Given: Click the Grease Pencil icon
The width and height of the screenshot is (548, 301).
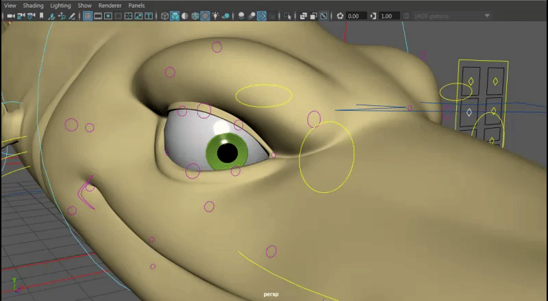Looking at the screenshot, I should (72, 16).
